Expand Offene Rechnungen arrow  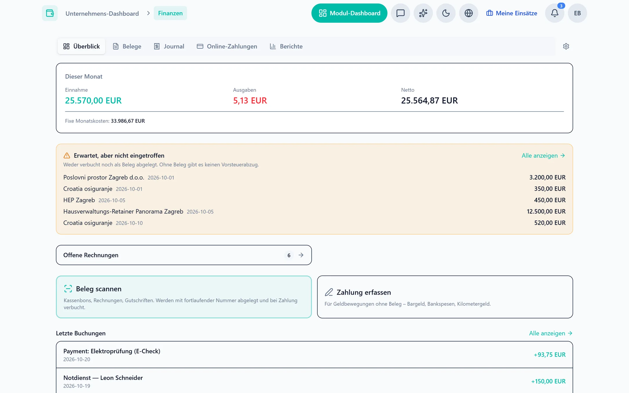(x=301, y=255)
